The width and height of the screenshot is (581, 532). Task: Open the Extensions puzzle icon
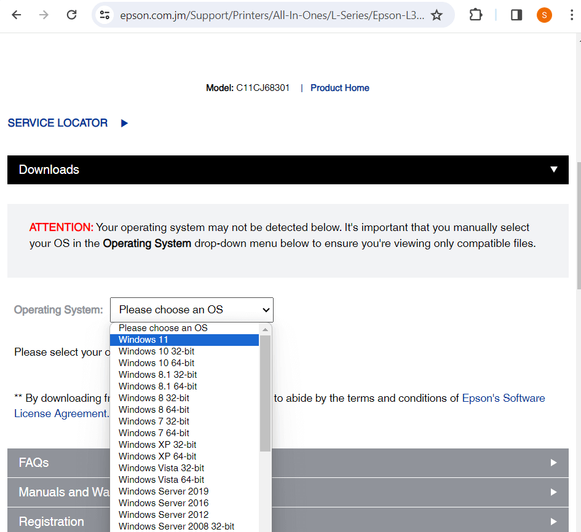point(476,15)
